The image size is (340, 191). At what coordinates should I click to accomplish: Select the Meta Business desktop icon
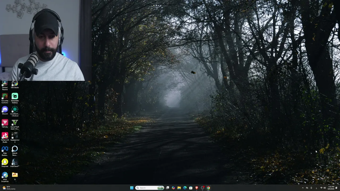tap(5, 151)
